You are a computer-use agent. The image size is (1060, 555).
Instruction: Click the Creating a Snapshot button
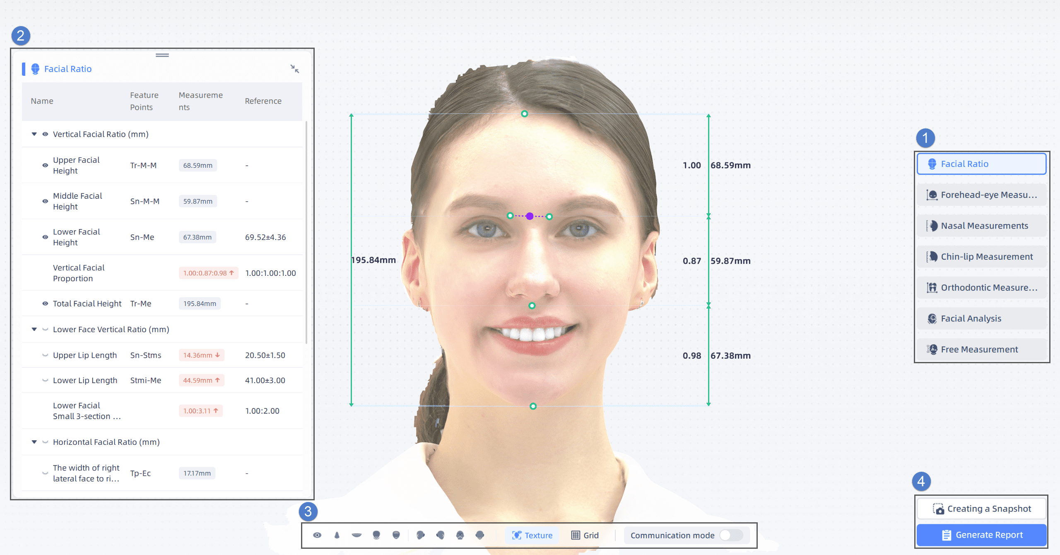click(x=981, y=509)
